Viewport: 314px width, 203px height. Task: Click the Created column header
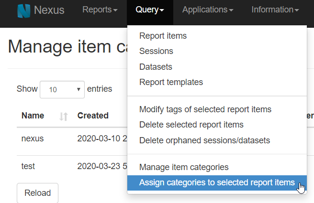[x=93, y=116]
